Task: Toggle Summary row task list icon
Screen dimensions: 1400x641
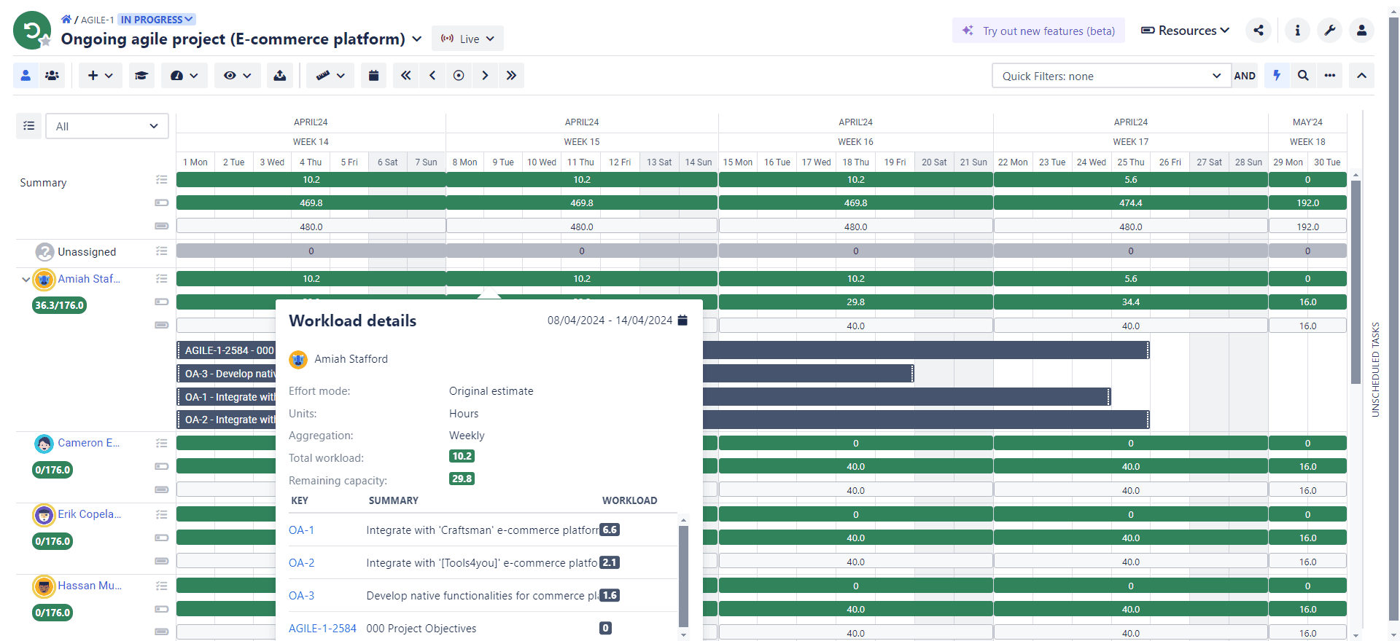Action: [161, 179]
